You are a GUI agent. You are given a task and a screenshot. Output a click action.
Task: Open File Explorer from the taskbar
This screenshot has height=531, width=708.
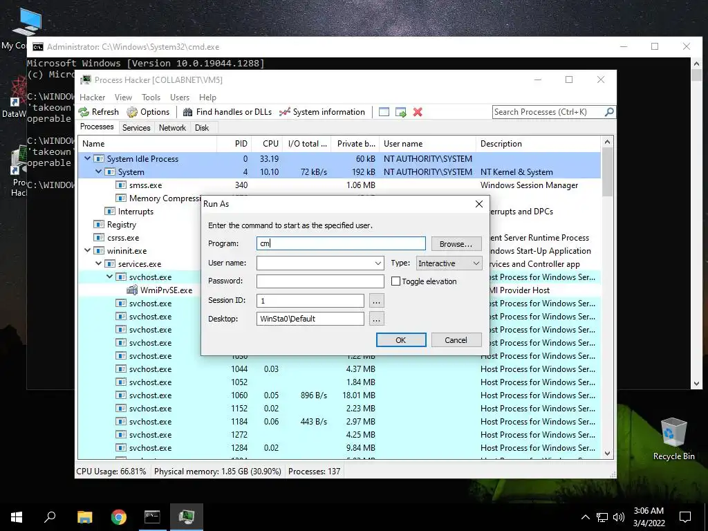pos(84,517)
